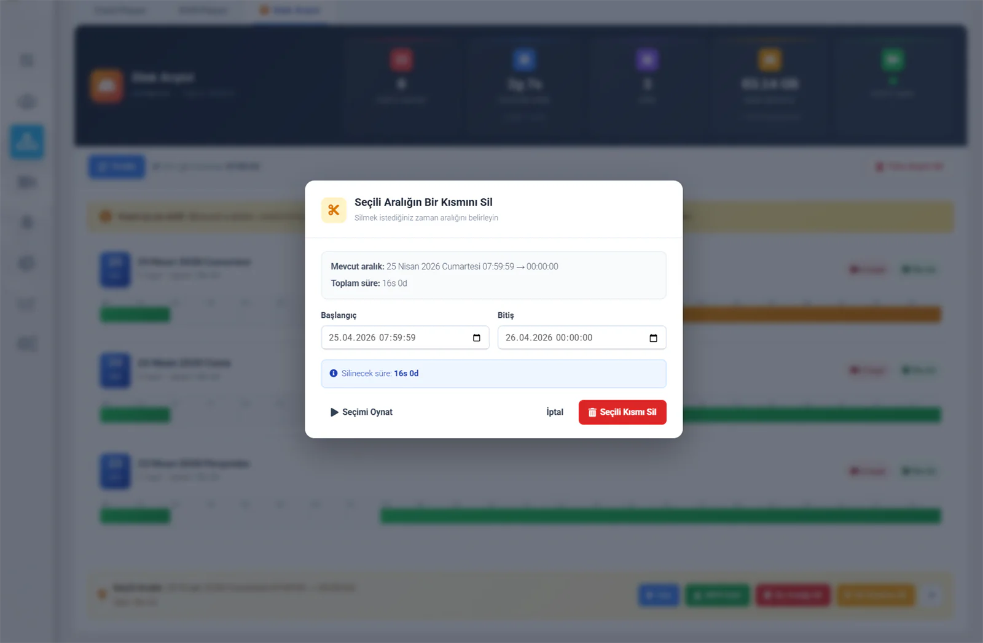Focus the Bitiş date-time field
Viewport: 983px width, 643px height.
click(x=582, y=337)
